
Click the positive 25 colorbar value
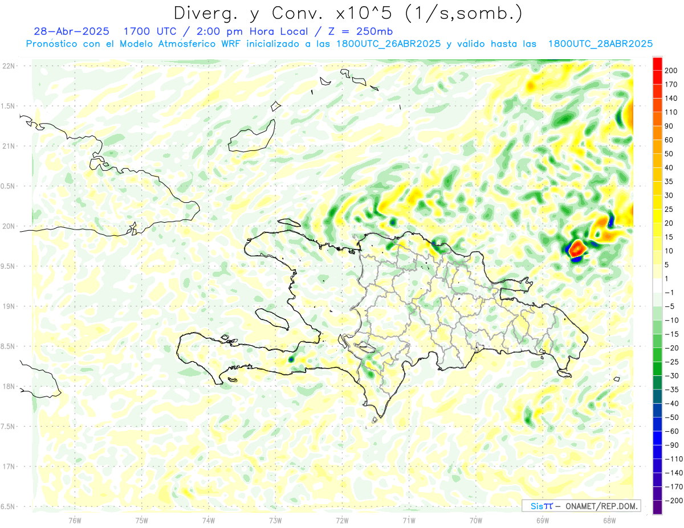[x=669, y=209]
